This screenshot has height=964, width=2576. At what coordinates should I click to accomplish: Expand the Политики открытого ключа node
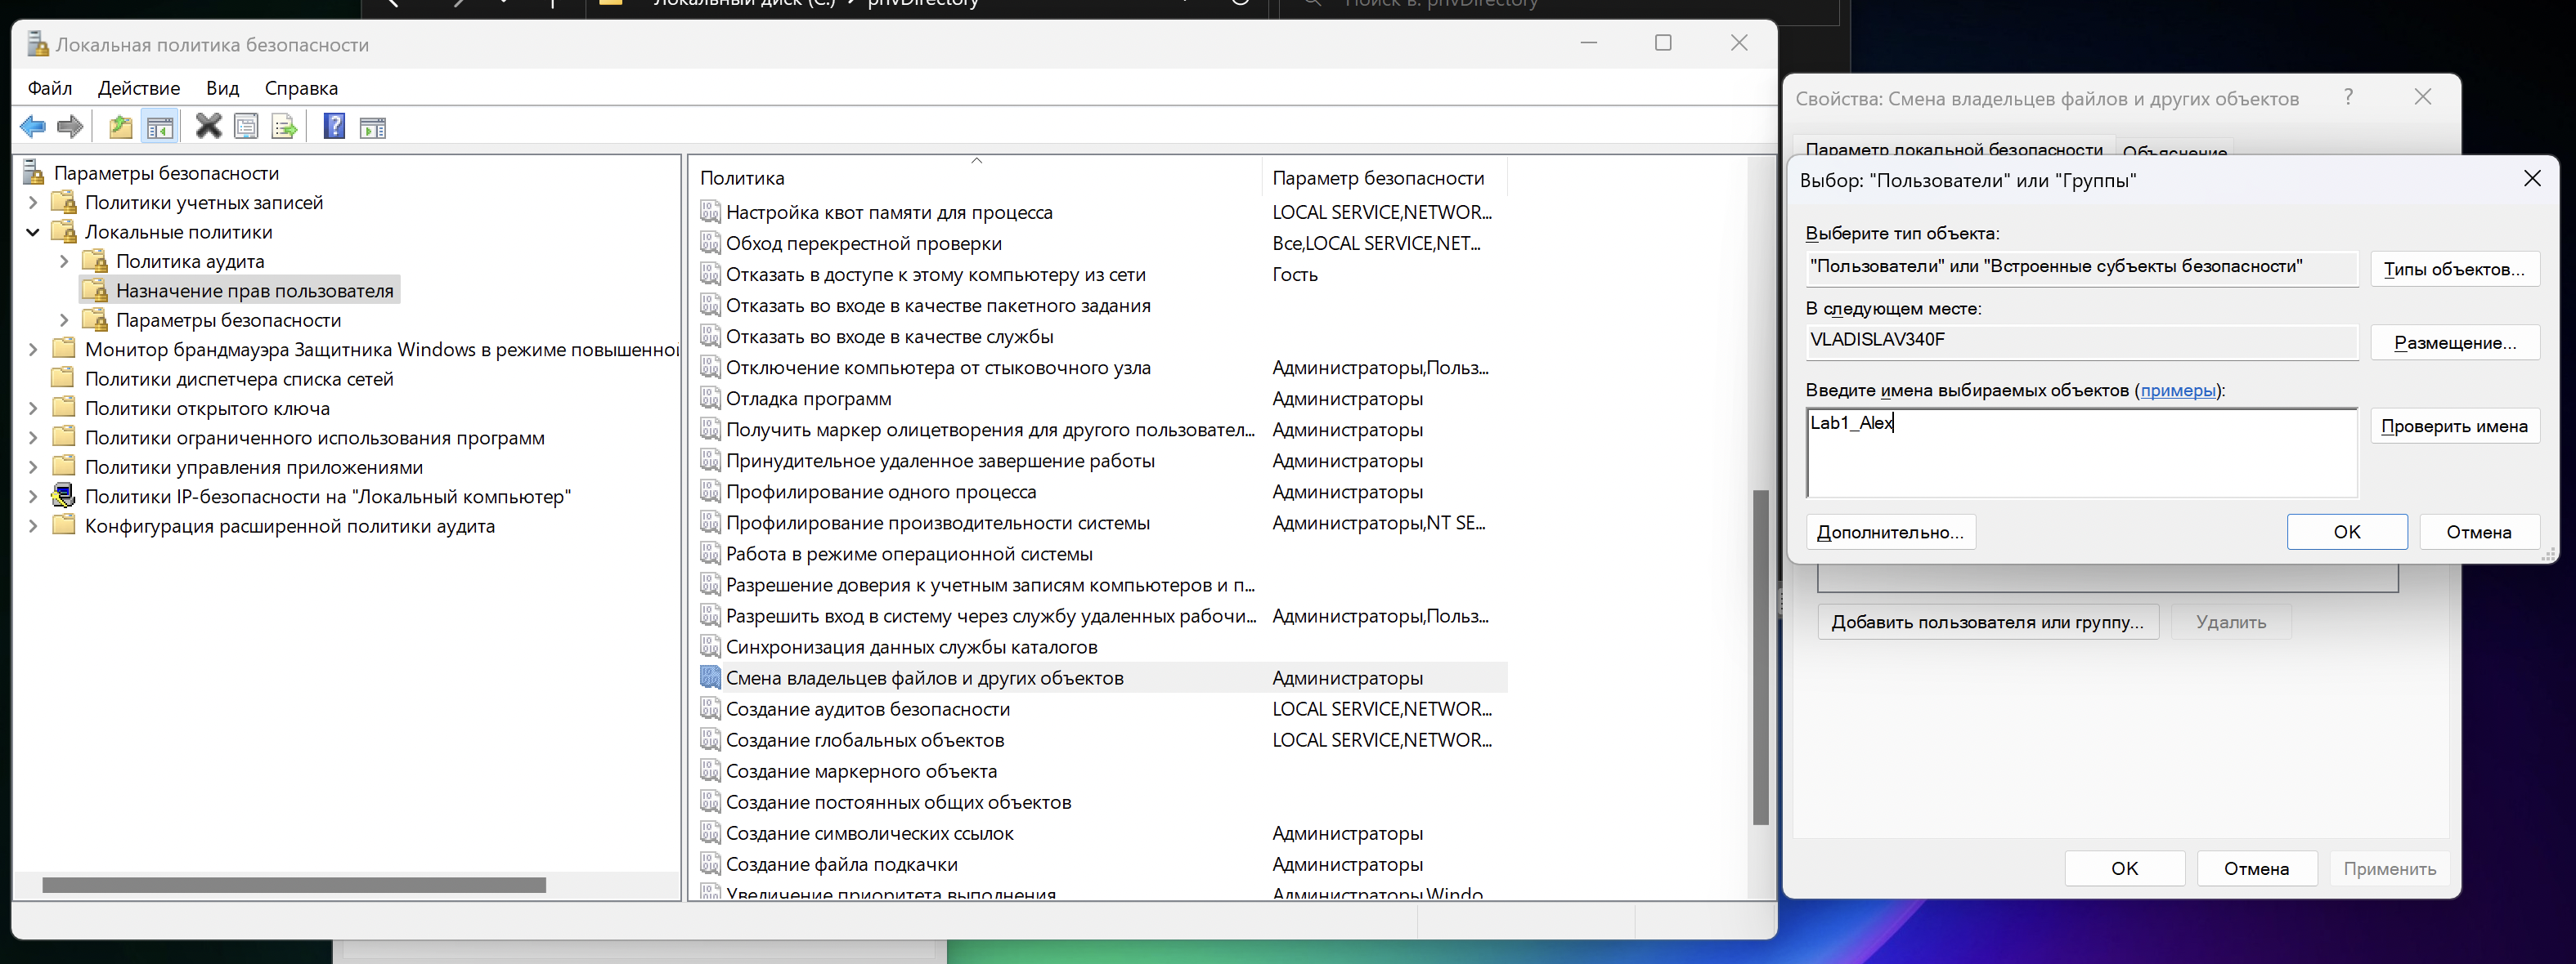point(33,408)
